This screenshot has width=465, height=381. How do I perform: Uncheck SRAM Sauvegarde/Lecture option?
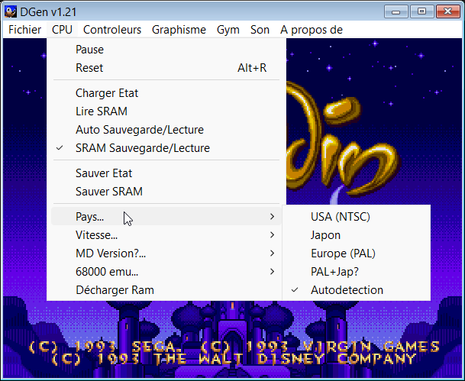166,148
